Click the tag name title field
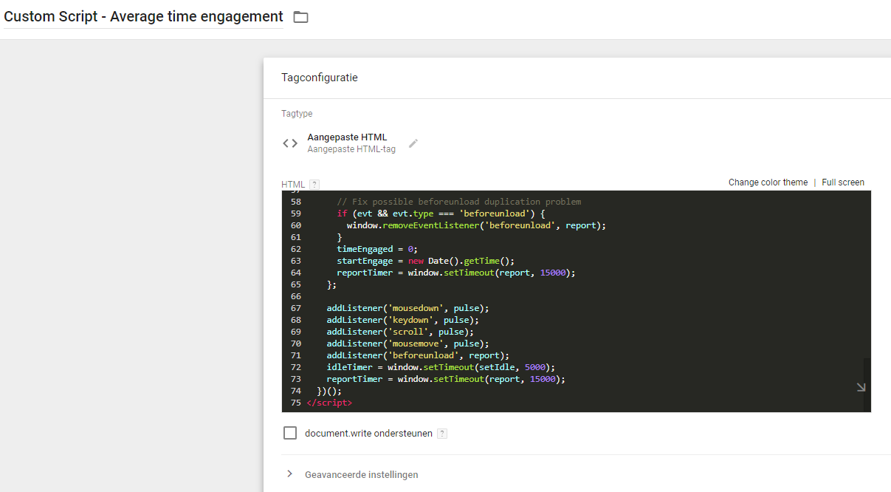 (143, 16)
